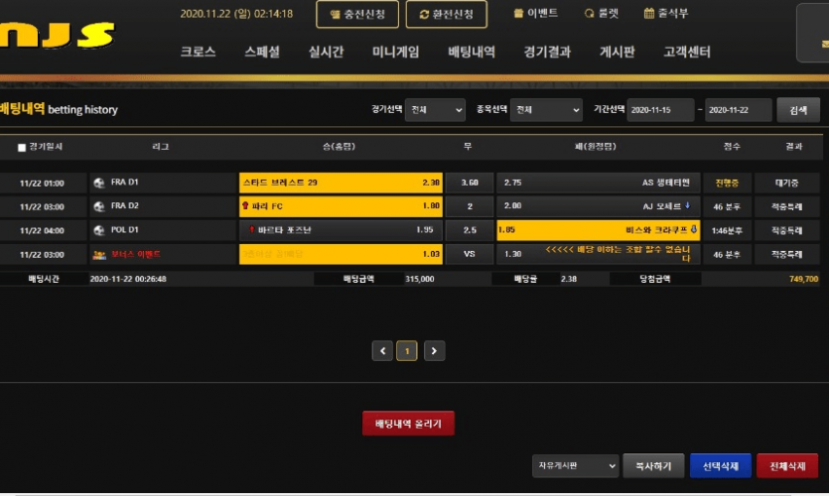
Task: Click the bet time 2020-11-22 00:26:48
Action: (x=128, y=279)
